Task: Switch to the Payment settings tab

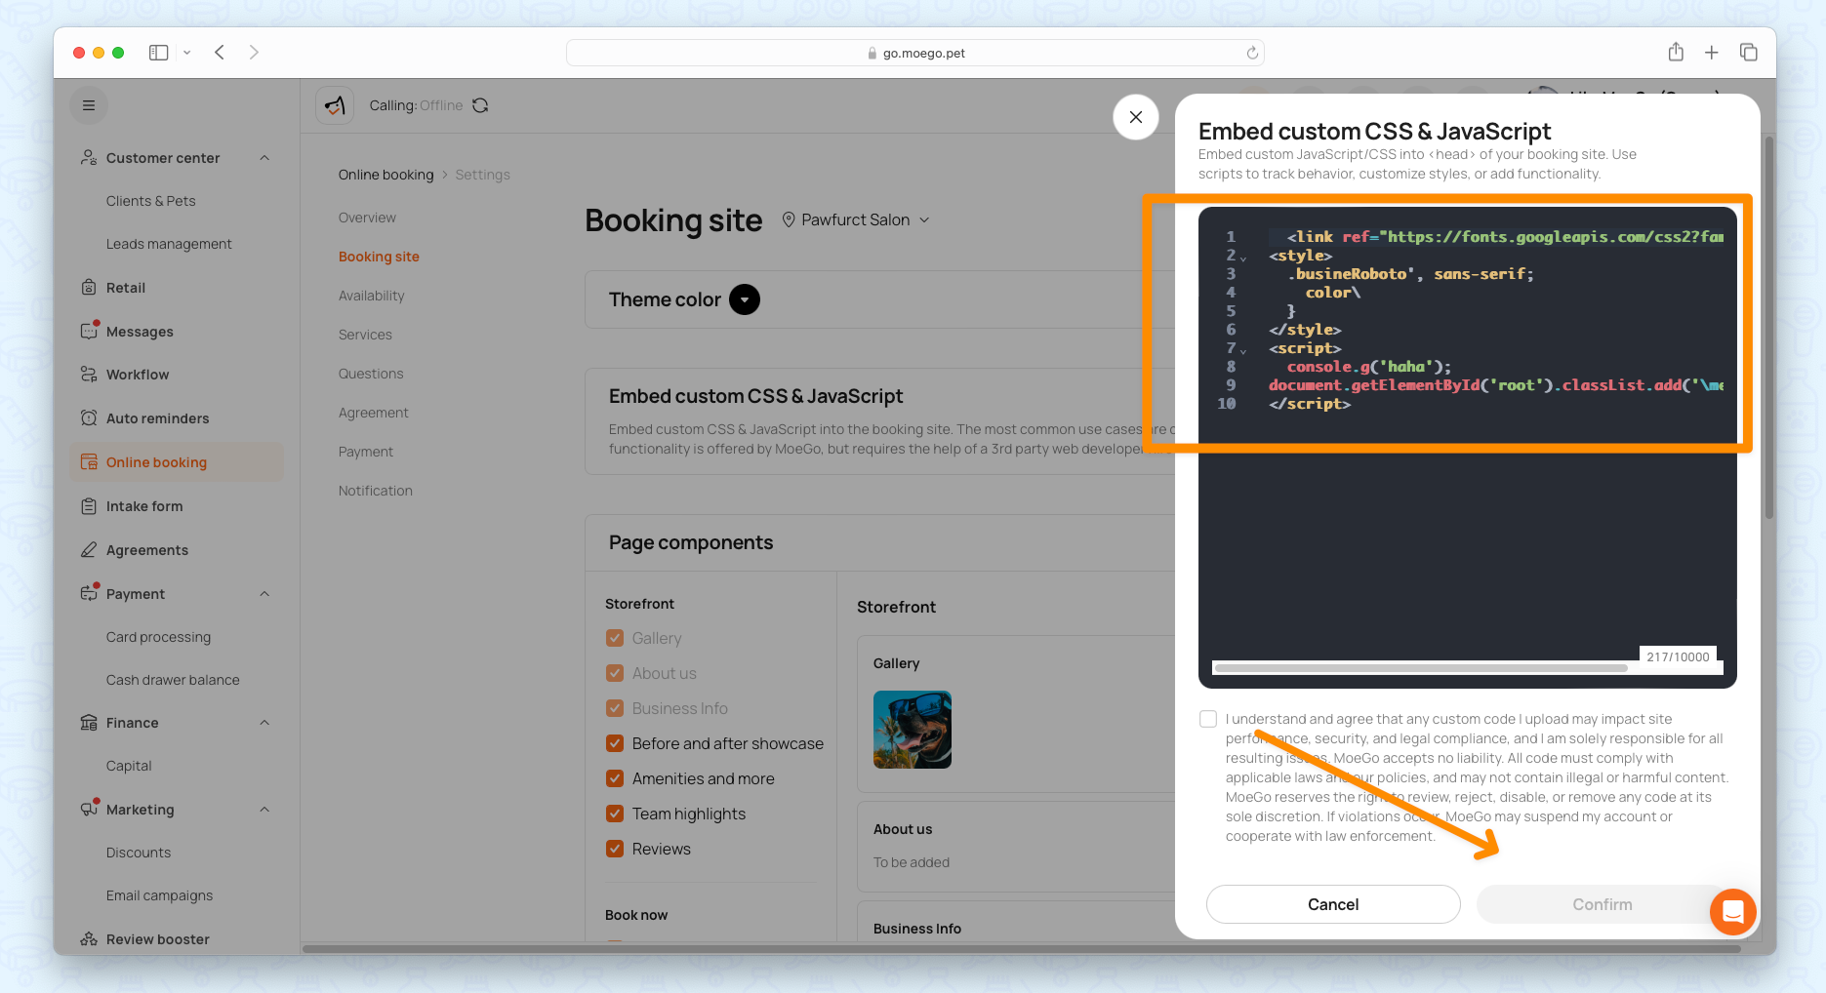Action: click(x=366, y=452)
